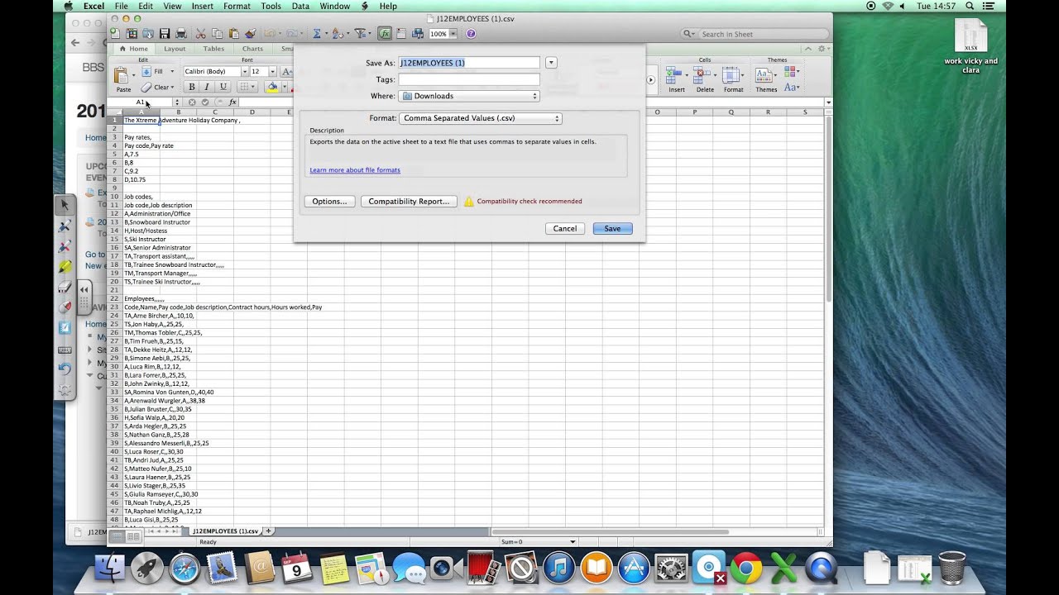Switch to the Layout ribbon tab

click(x=175, y=49)
